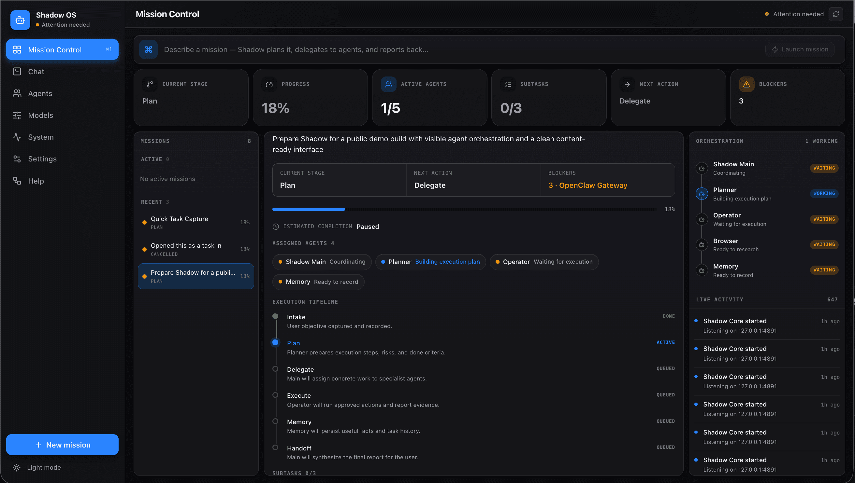The image size is (855, 483).
Task: Click the Shadow Main robot icon in Orchestration
Action: click(702, 169)
